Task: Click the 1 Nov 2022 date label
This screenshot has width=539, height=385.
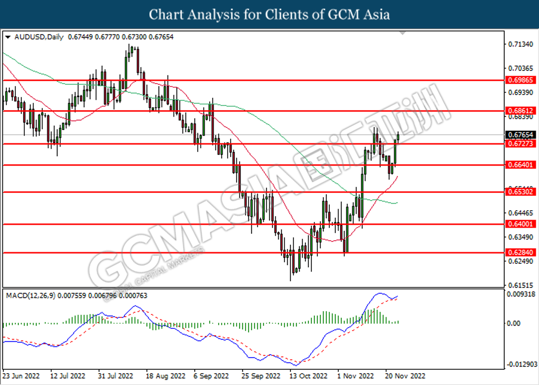Action: [x=355, y=376]
